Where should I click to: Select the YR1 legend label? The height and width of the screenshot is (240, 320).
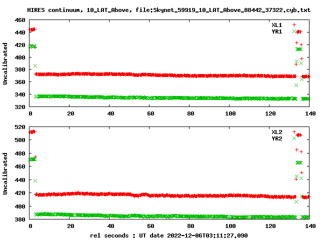pyautogui.click(x=276, y=31)
